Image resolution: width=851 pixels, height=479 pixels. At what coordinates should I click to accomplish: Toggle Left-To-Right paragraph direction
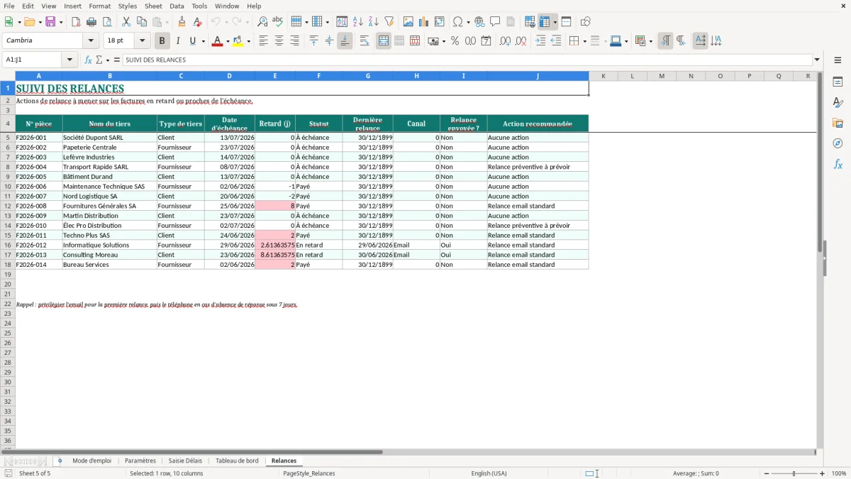pos(665,41)
